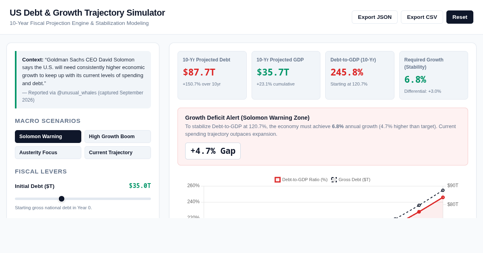Image resolution: width=483 pixels, height=253 pixels.
Task: Click '+23.1% cumulative' text
Action: pyautogui.click(x=276, y=84)
